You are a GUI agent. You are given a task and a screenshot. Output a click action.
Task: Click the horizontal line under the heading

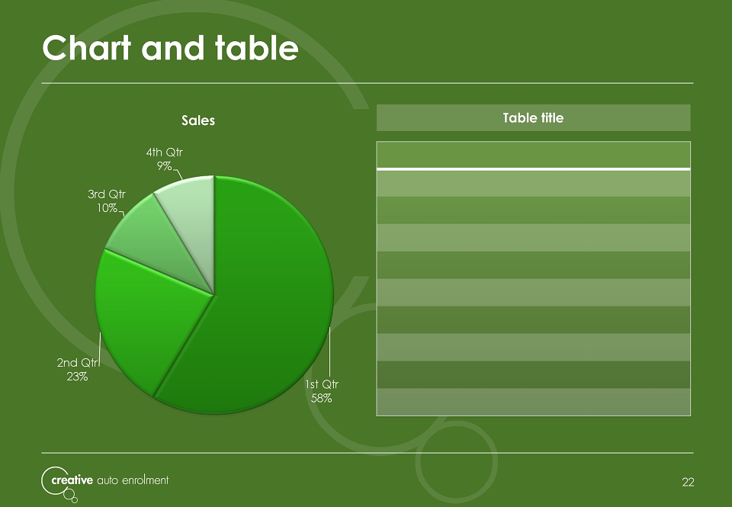tap(368, 83)
